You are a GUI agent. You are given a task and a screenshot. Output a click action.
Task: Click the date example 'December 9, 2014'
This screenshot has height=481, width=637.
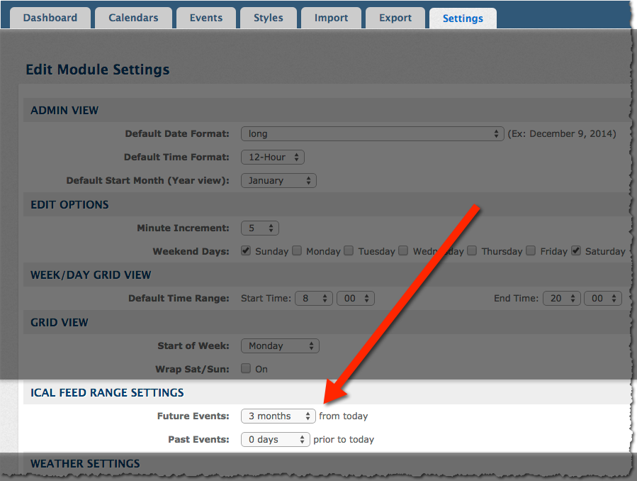[x=573, y=134]
